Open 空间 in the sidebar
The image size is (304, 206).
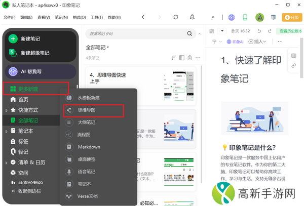click(23, 173)
